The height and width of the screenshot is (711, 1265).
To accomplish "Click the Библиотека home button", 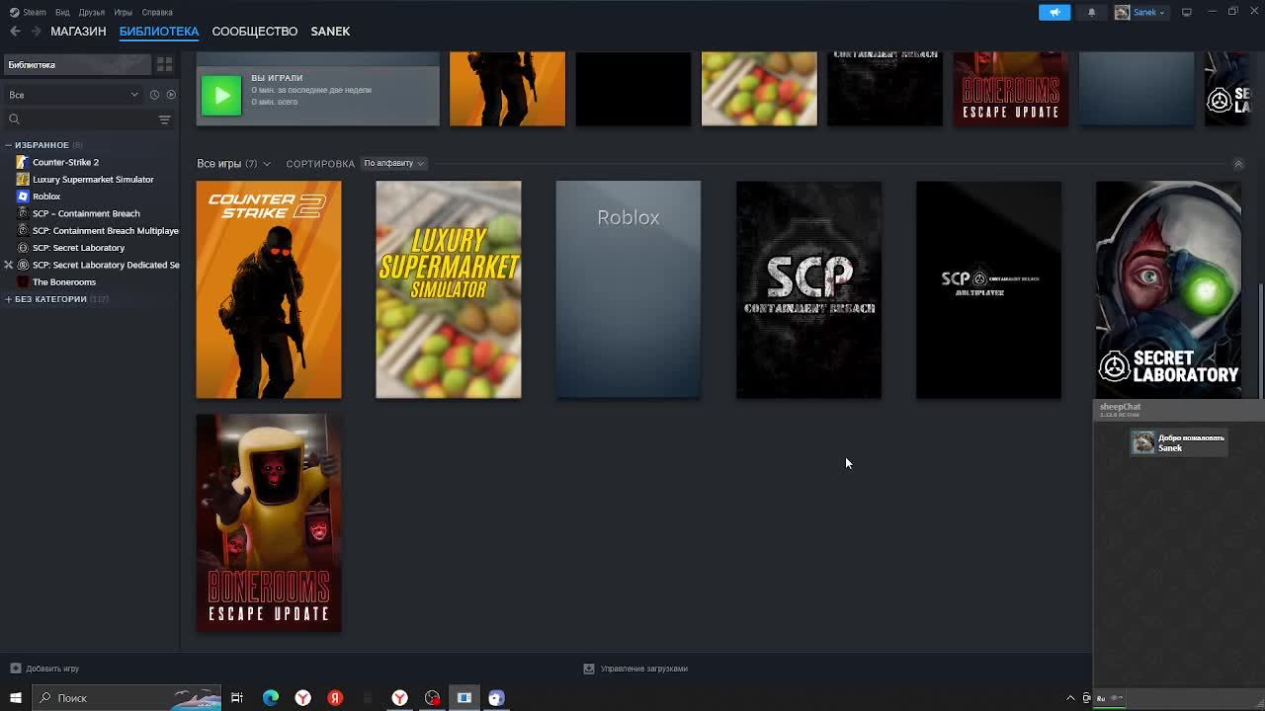I will [76, 64].
